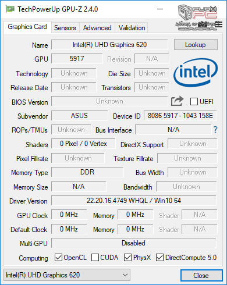Click the DirectX Support Unknown field

tap(193, 144)
